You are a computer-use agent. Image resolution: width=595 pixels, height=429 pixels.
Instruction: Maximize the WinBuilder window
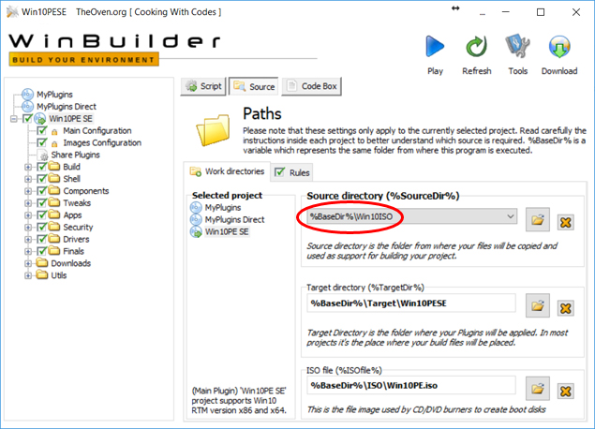(541, 12)
